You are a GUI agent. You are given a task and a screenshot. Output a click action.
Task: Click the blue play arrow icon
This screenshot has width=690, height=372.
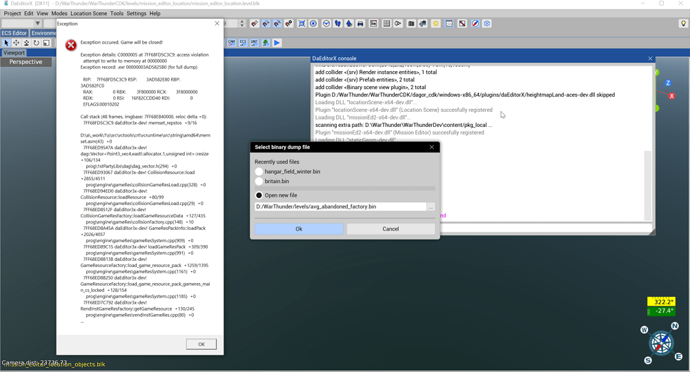tap(277, 43)
